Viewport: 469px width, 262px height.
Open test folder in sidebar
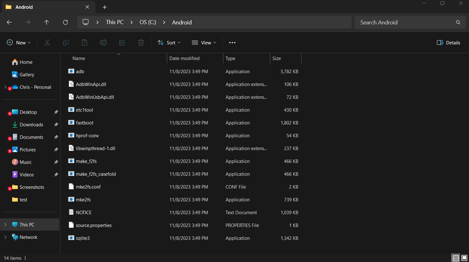pyautogui.click(x=23, y=199)
